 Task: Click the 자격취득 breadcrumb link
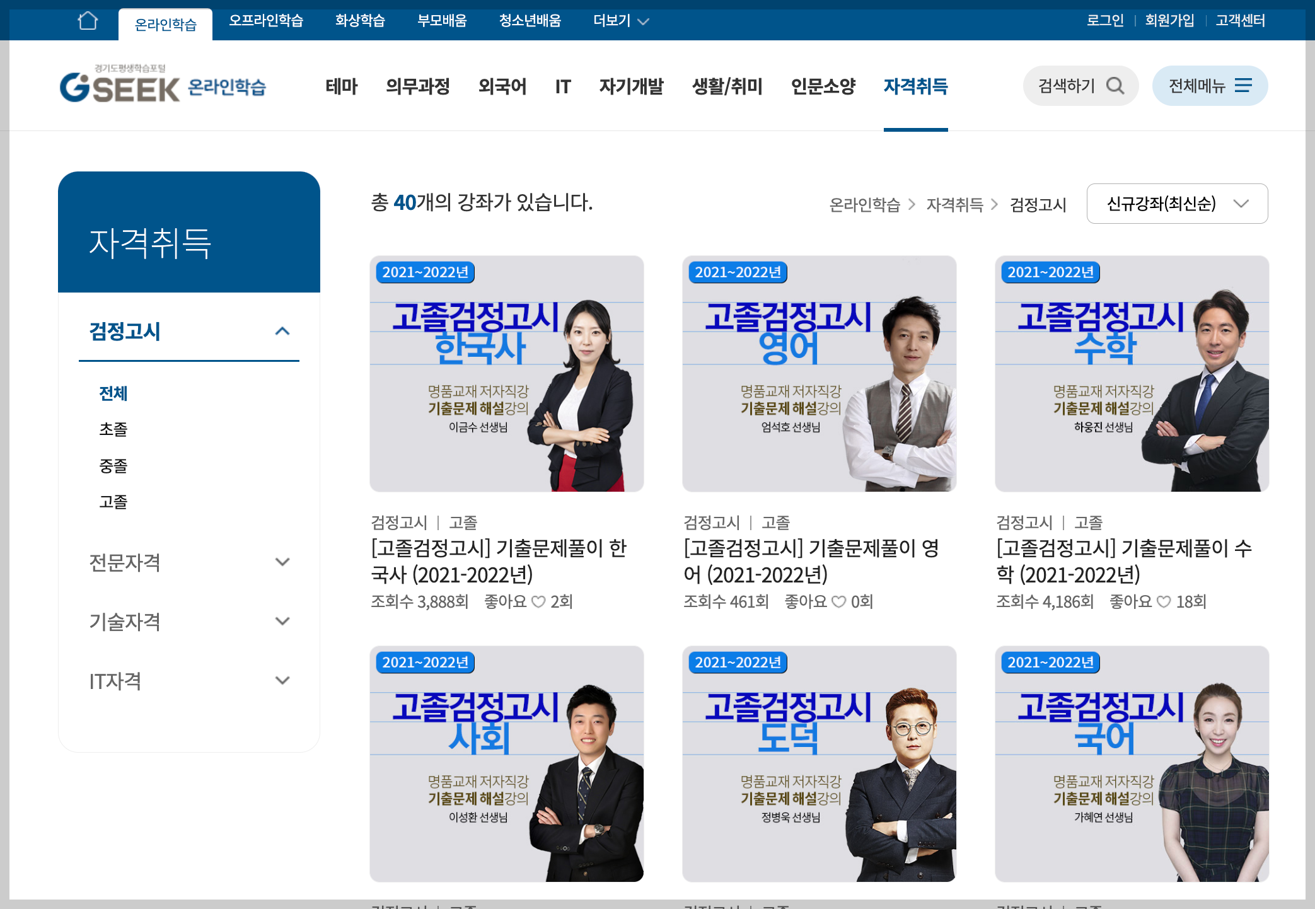click(x=954, y=204)
